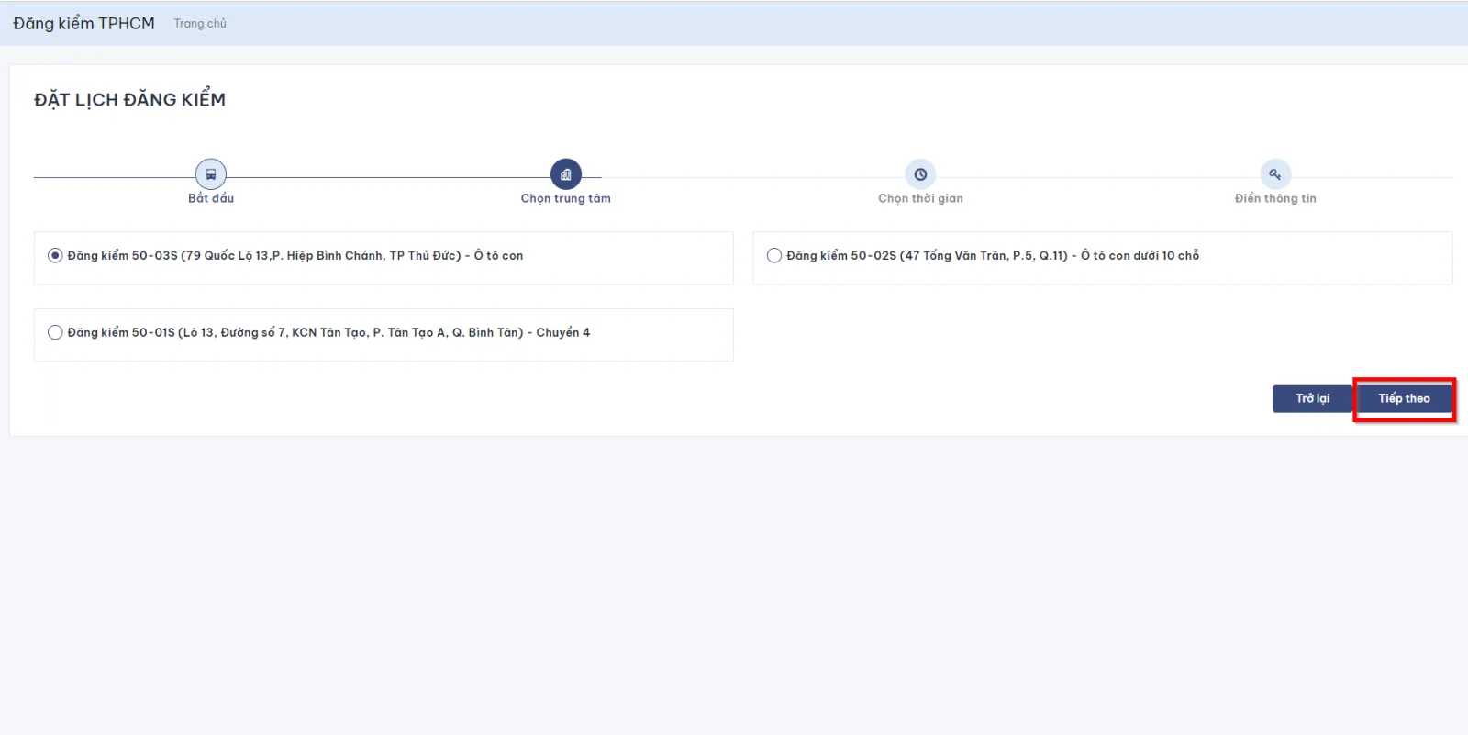Go back with the Trở lại button
The image size is (1468, 735).
pyautogui.click(x=1312, y=398)
